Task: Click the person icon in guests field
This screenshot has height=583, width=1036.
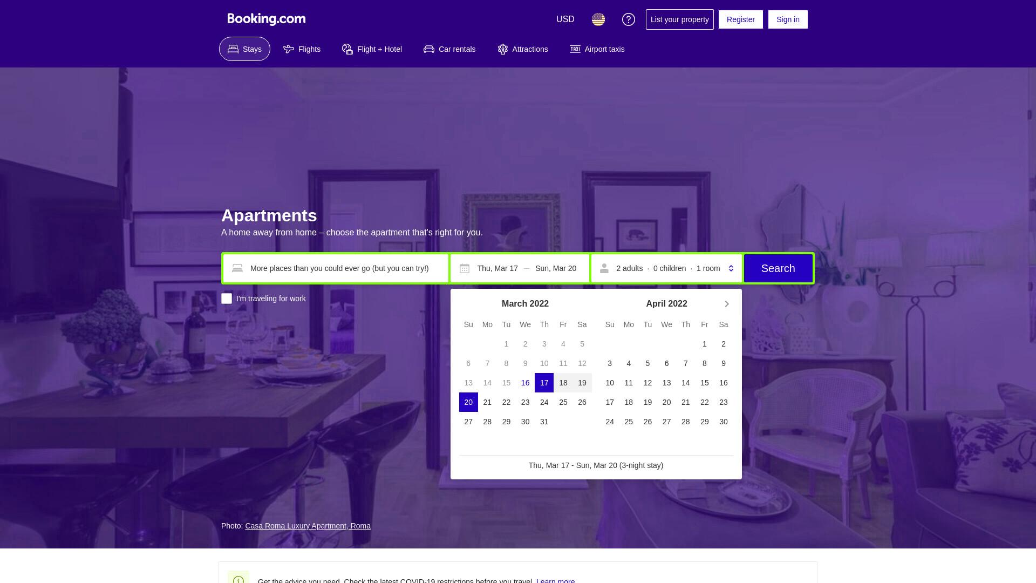Action: pos(604,268)
